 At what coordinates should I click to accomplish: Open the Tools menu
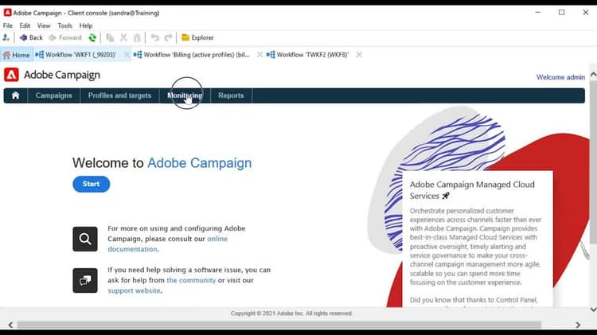pos(64,25)
